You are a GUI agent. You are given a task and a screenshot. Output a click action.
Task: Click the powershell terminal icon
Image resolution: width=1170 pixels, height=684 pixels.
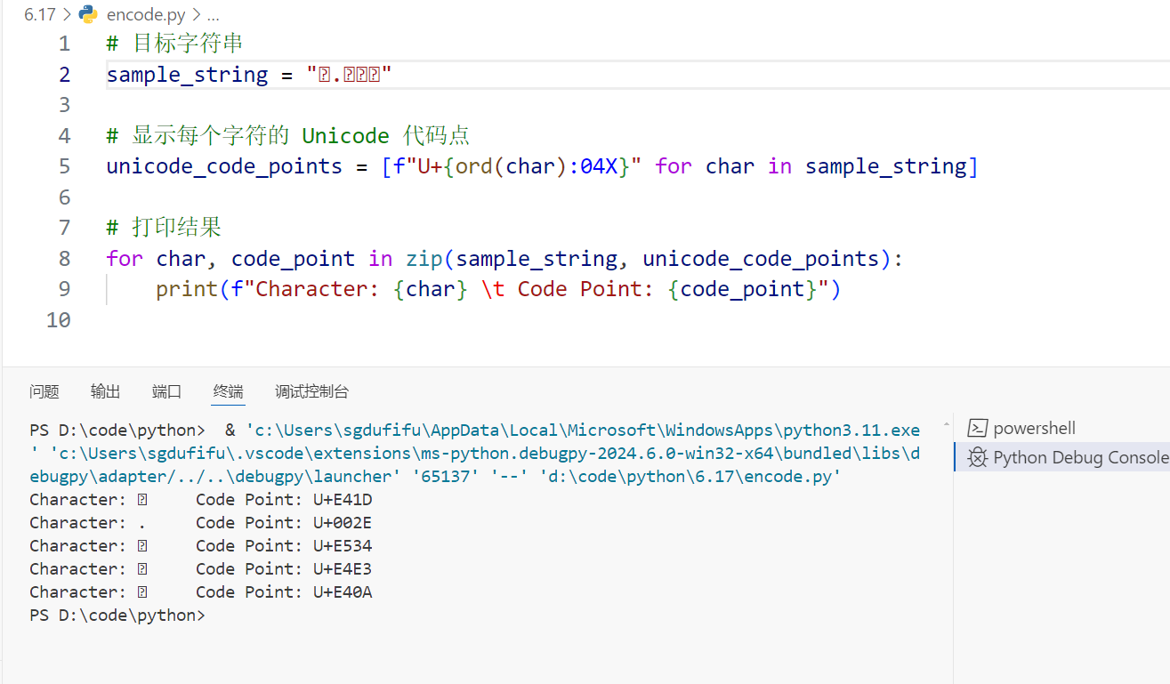pyautogui.click(x=978, y=429)
